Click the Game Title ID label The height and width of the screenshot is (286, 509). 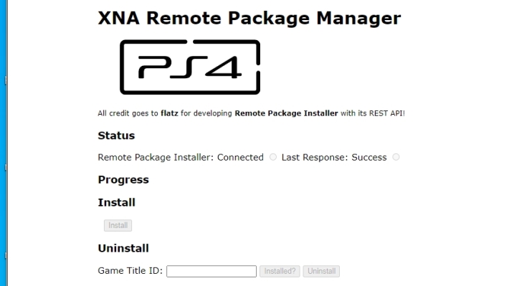[x=130, y=270]
